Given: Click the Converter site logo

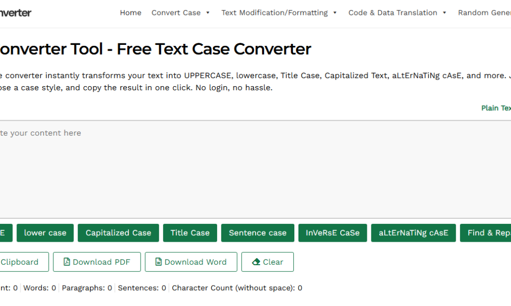Looking at the screenshot, I should click(x=15, y=13).
